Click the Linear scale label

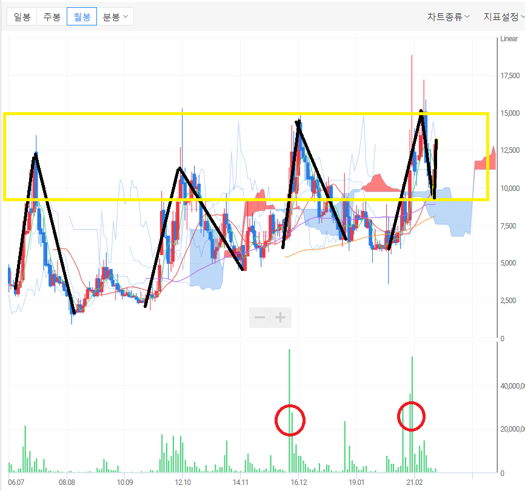pos(509,39)
